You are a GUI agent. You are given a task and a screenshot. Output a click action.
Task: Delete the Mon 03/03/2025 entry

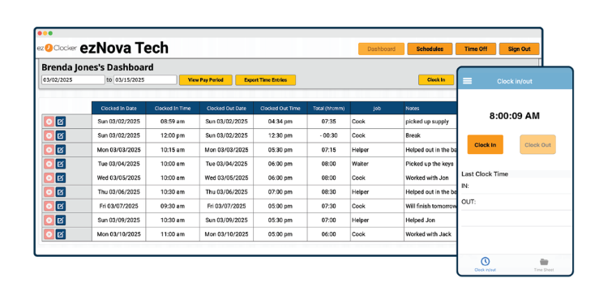[x=49, y=150]
